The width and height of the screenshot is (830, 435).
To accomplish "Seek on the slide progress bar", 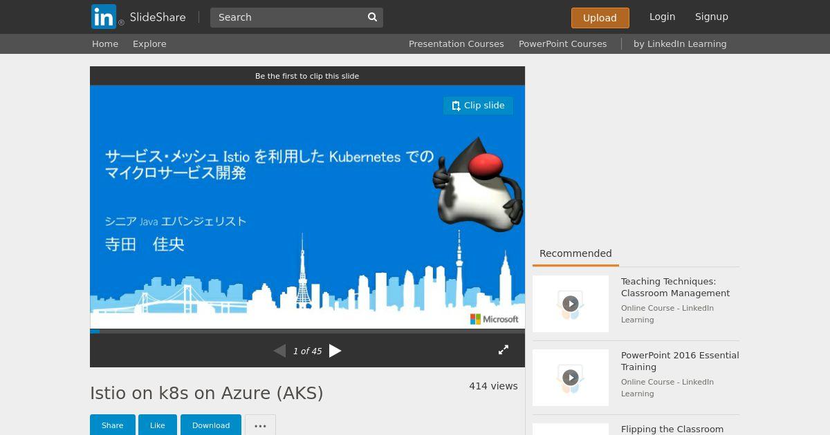I will point(307,331).
